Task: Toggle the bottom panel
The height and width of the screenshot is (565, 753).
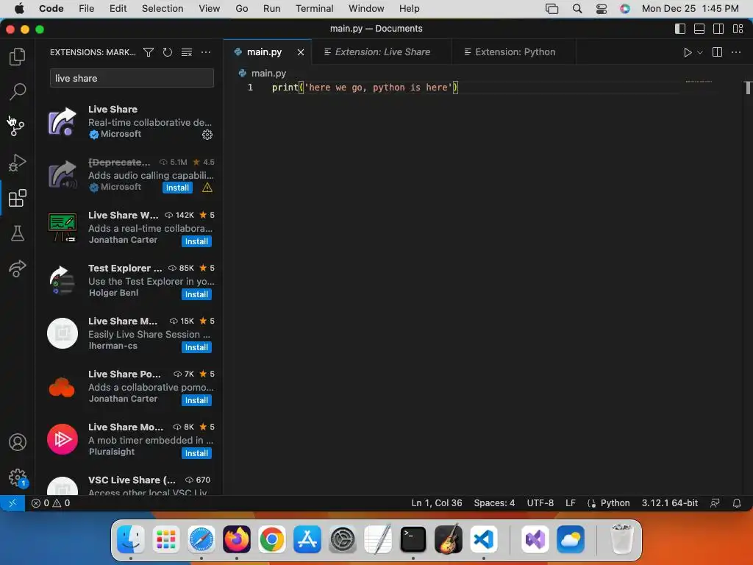Action: click(x=699, y=29)
